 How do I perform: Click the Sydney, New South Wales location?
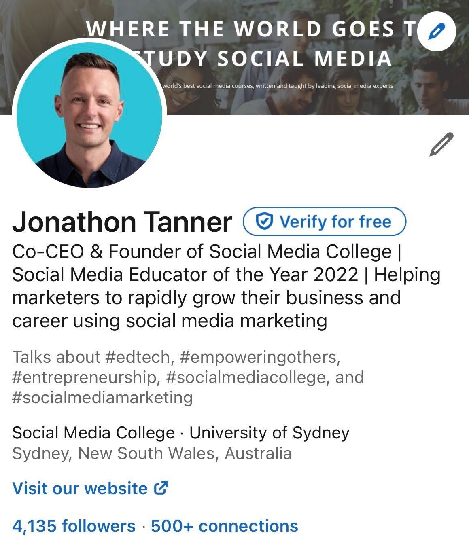click(152, 453)
